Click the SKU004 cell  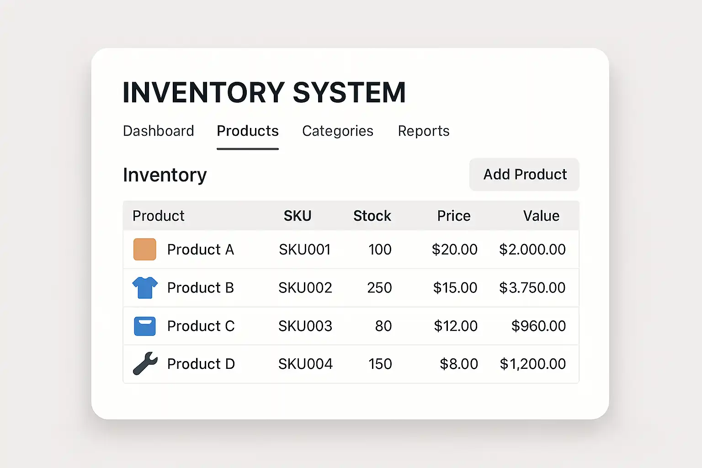coord(305,364)
